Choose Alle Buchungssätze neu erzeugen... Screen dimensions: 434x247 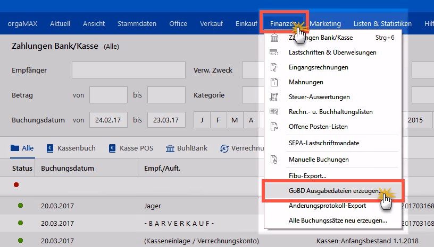(x=333, y=220)
